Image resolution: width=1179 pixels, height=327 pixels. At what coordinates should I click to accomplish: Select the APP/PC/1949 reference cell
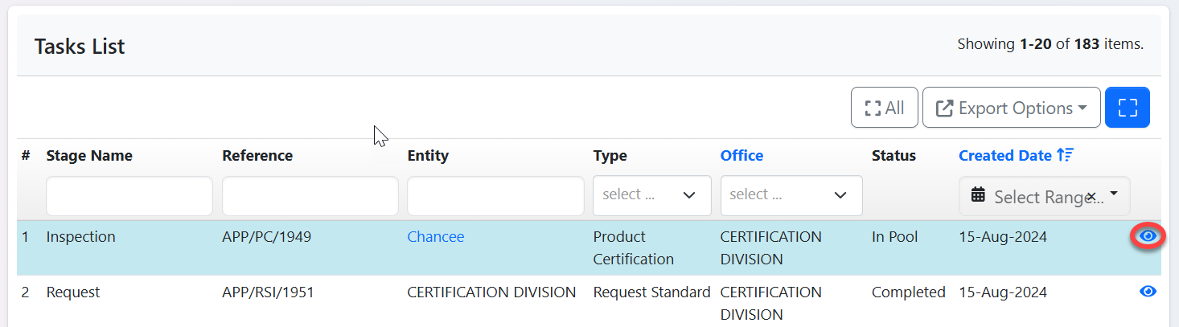click(x=266, y=237)
